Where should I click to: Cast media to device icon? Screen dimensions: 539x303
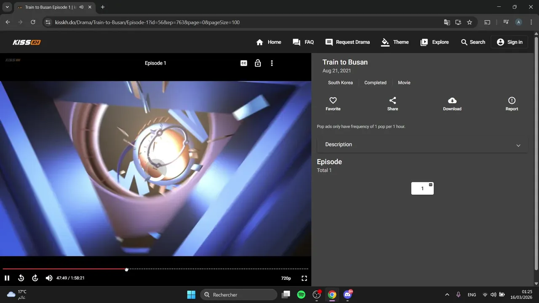pyautogui.click(x=487, y=22)
